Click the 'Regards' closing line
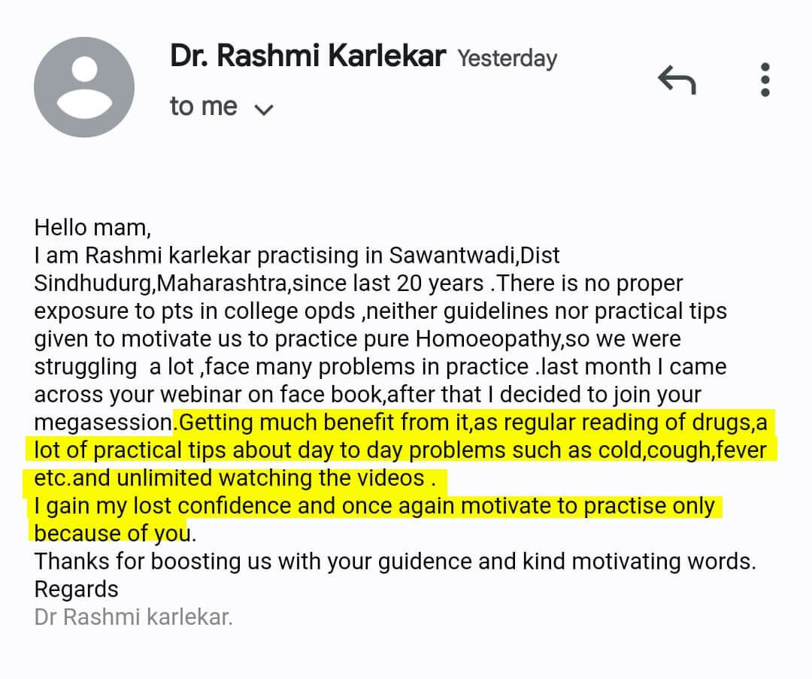This screenshot has width=812, height=679. coord(76,589)
